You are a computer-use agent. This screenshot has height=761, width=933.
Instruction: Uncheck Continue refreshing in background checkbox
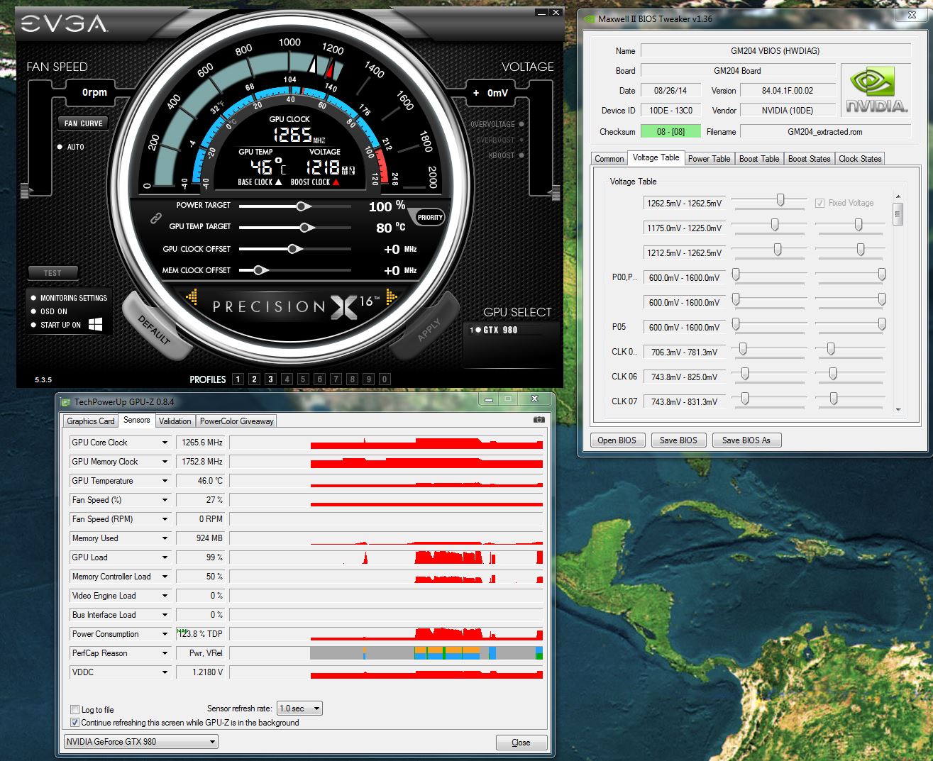(x=75, y=723)
